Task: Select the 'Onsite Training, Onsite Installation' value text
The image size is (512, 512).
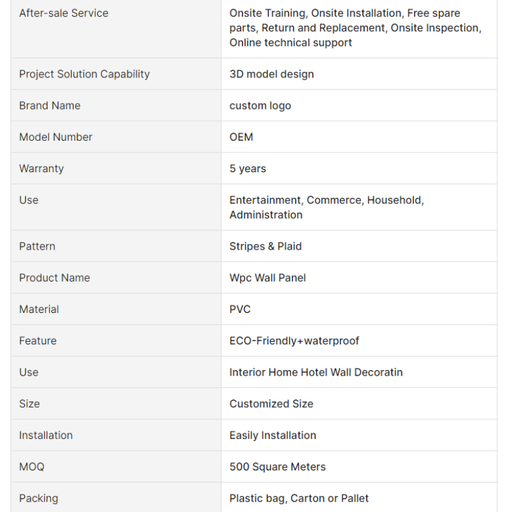Action: [x=316, y=13]
